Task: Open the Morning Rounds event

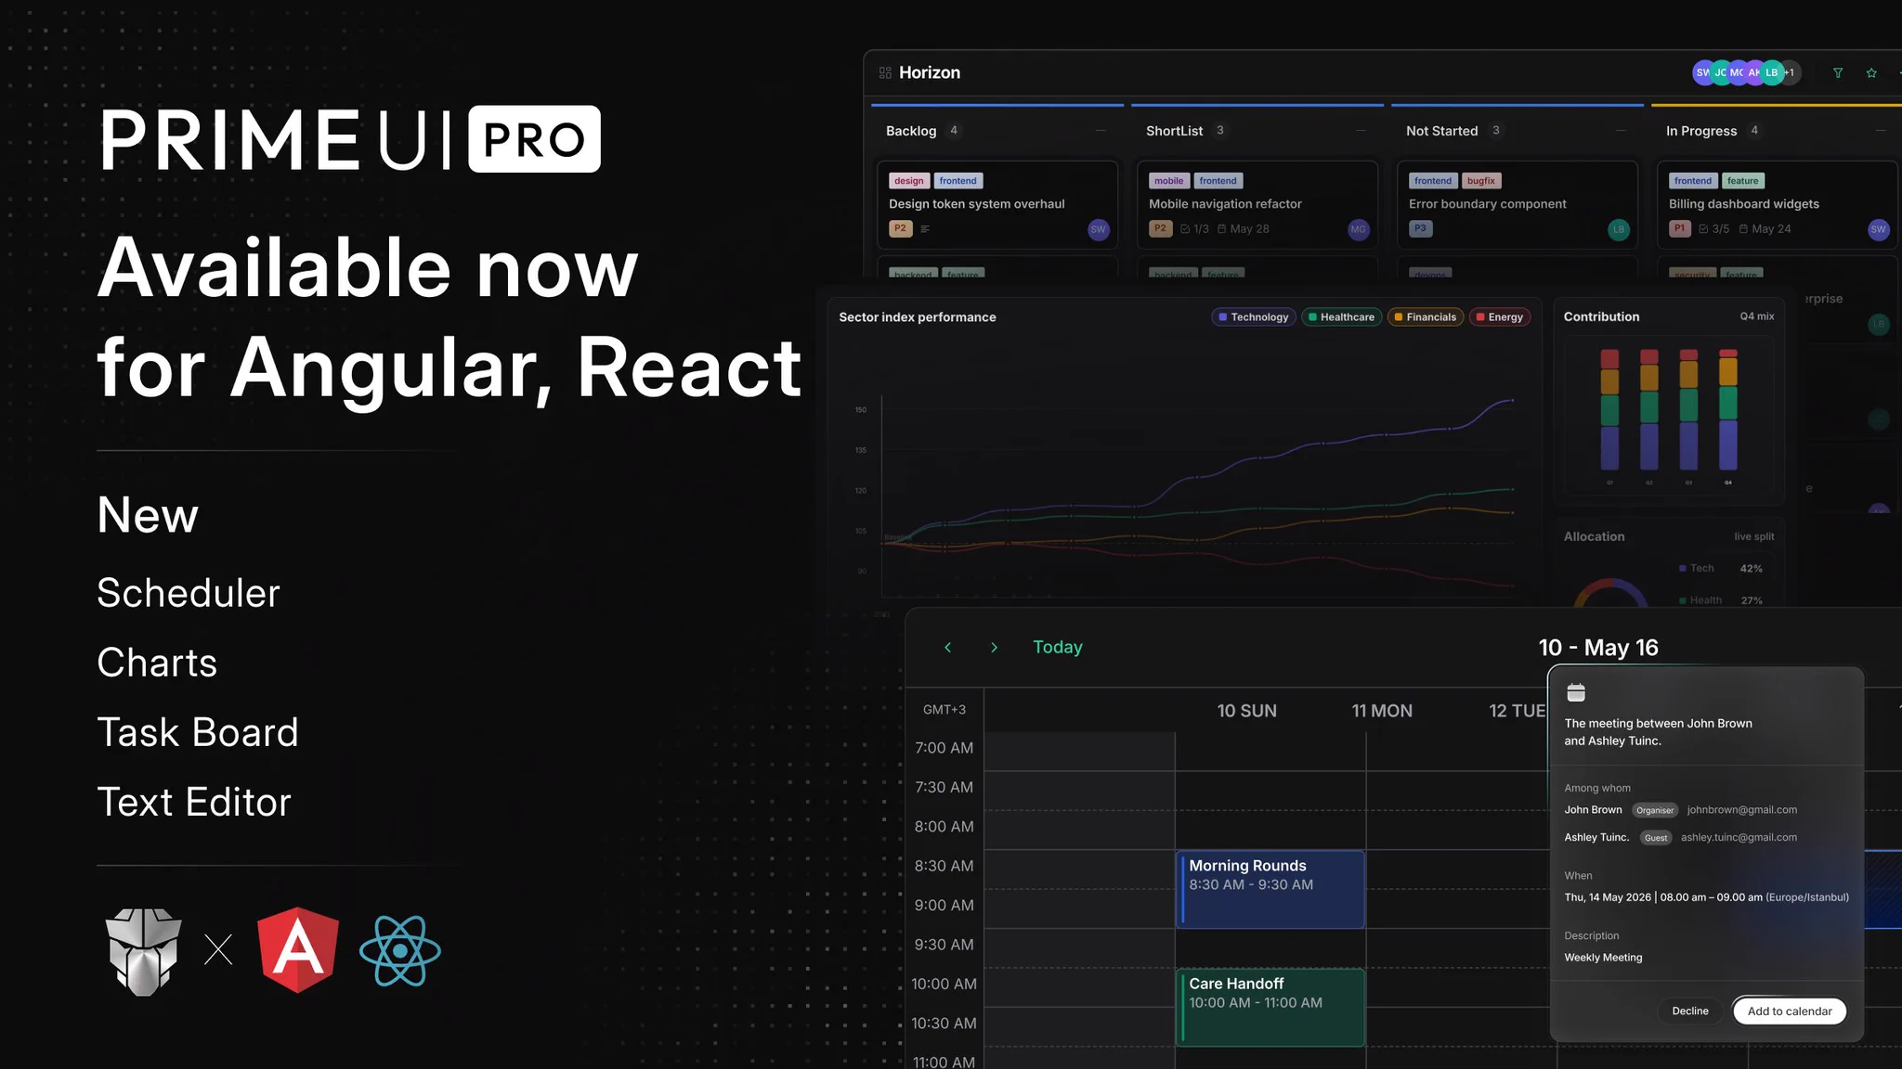Action: pos(1270,889)
